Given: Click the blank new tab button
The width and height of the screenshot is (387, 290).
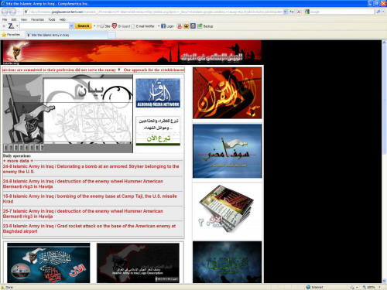Looking at the screenshot, I should click(x=111, y=35).
